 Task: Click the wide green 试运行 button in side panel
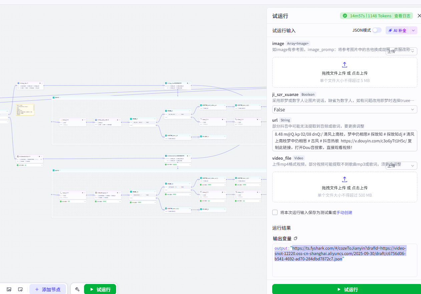(347, 289)
